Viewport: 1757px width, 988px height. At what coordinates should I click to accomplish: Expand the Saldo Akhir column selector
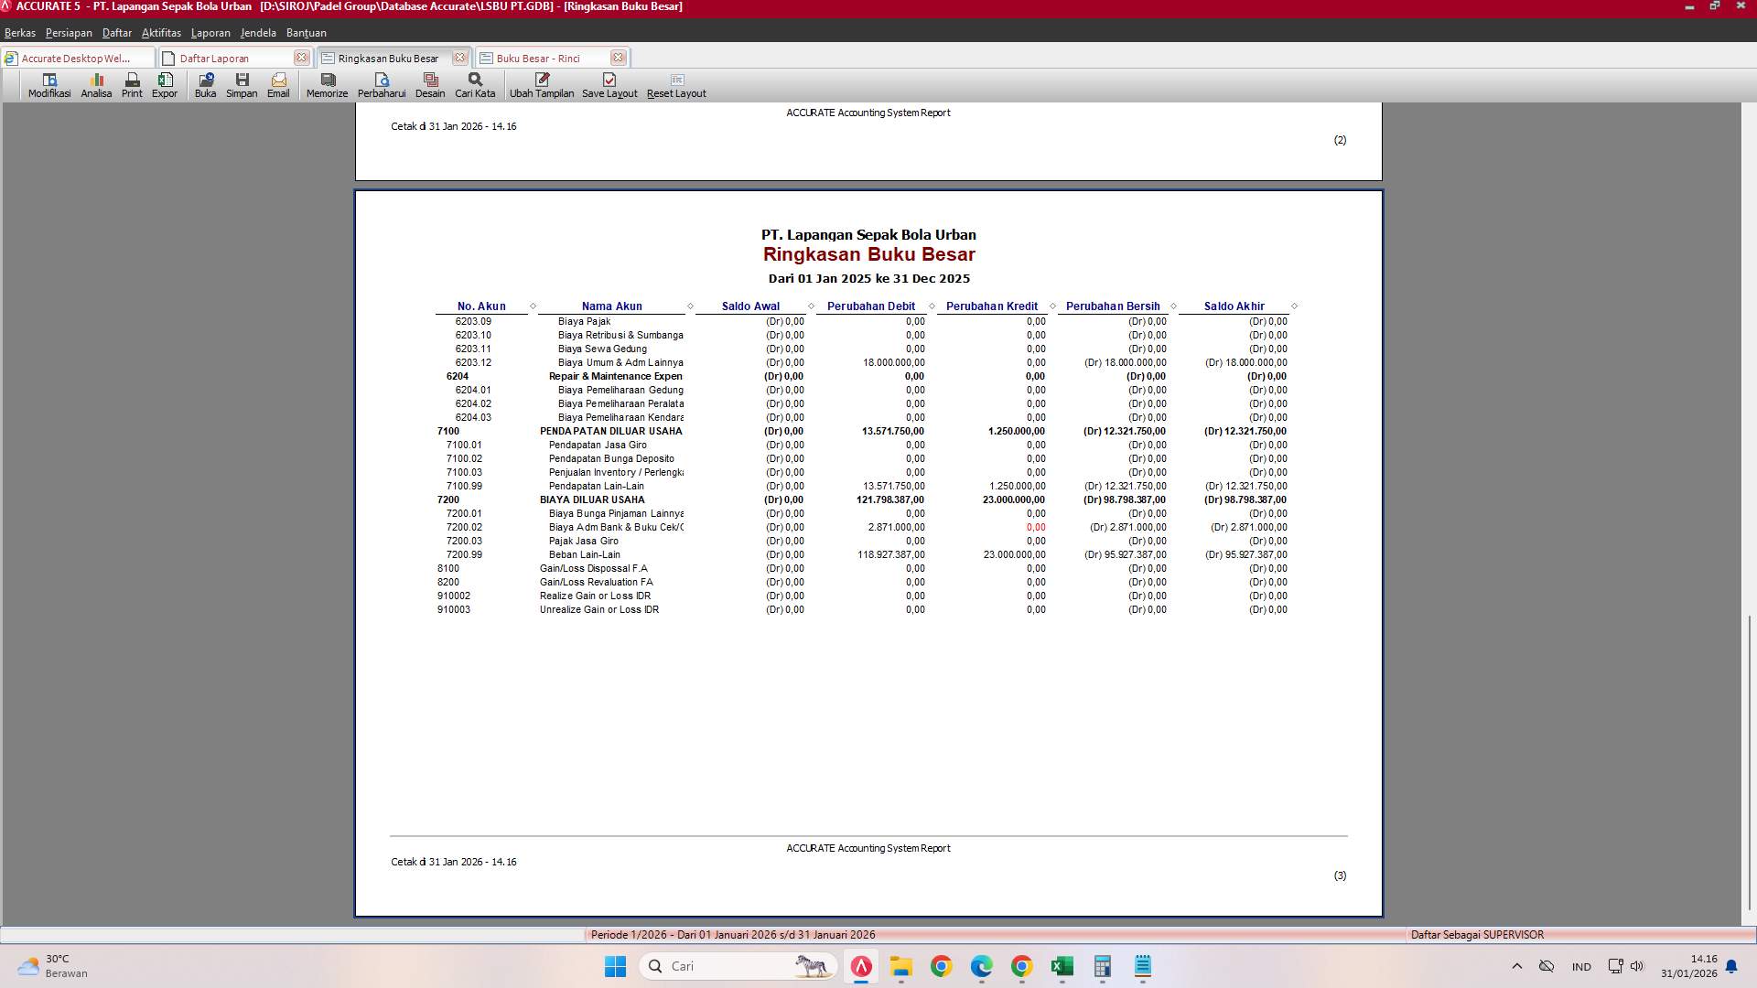coord(1292,306)
